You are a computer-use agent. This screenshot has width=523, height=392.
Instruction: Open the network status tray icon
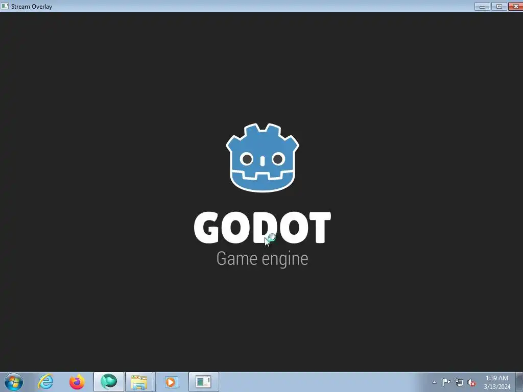click(x=459, y=382)
